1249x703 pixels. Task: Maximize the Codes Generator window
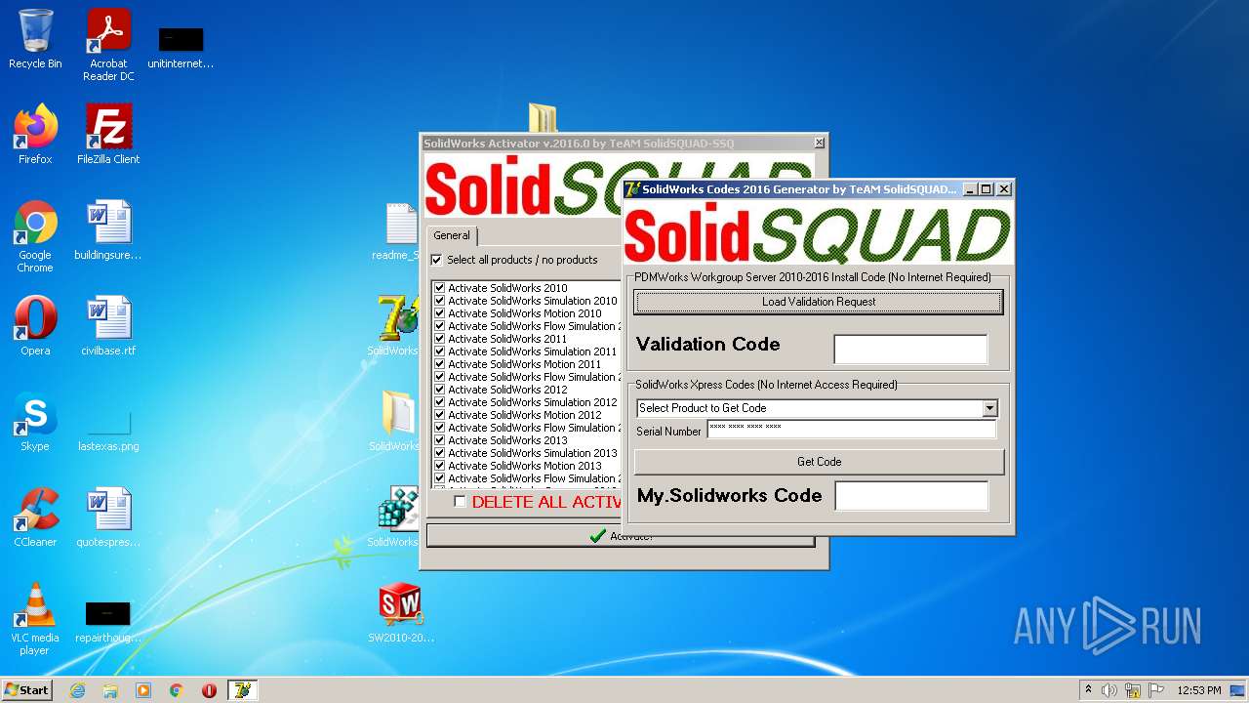coord(986,189)
